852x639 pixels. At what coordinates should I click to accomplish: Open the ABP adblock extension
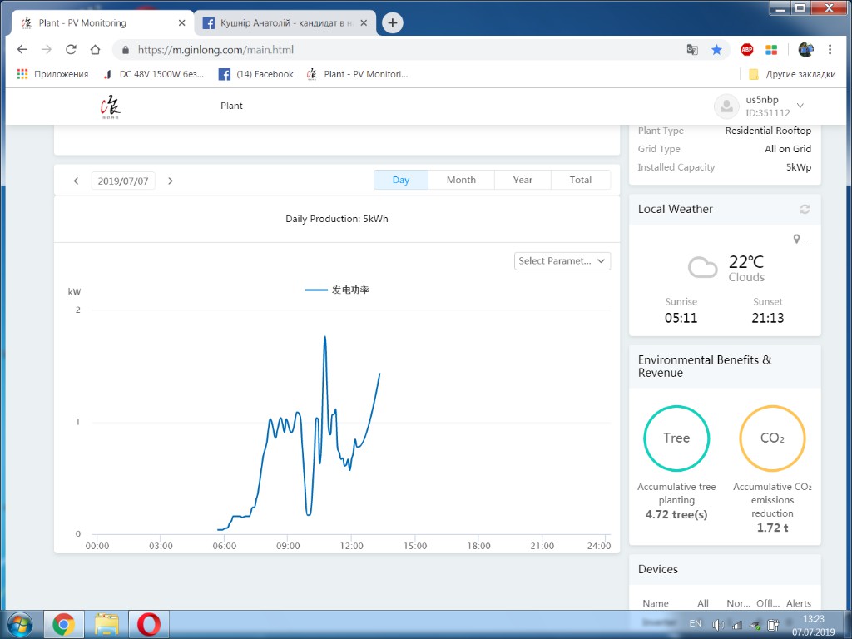click(747, 49)
